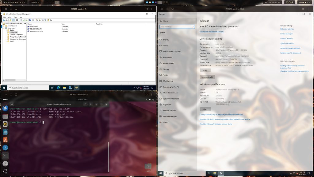Click the Forward arrow in the Active Directory toolbar
The width and height of the screenshot is (314, 177).
(7, 20)
